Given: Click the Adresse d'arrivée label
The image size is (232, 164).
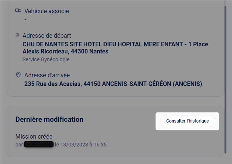Looking at the screenshot, I should point(47,75).
